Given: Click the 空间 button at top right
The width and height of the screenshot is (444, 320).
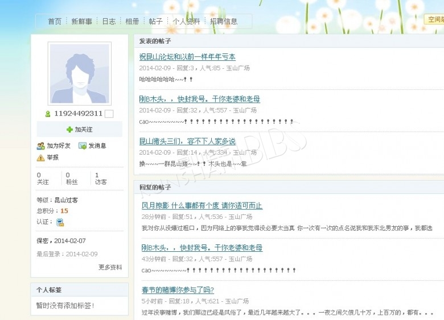Looking at the screenshot, I should tap(434, 19).
